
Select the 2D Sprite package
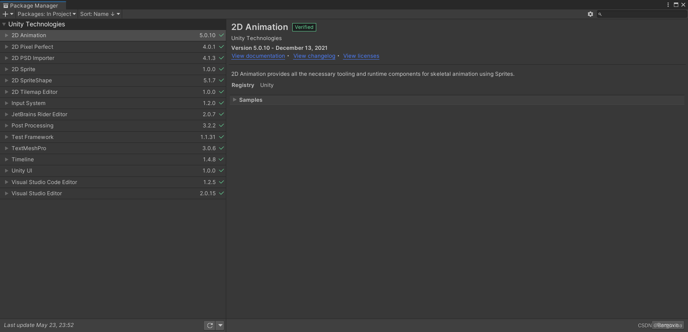113,69
